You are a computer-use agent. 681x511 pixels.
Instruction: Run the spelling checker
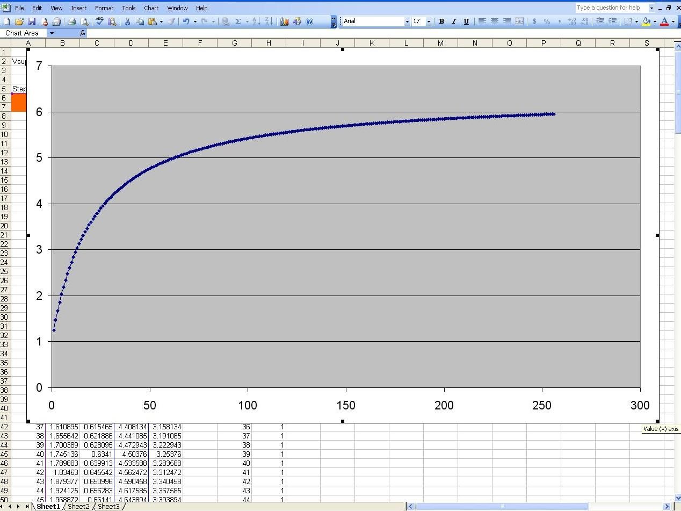98,21
